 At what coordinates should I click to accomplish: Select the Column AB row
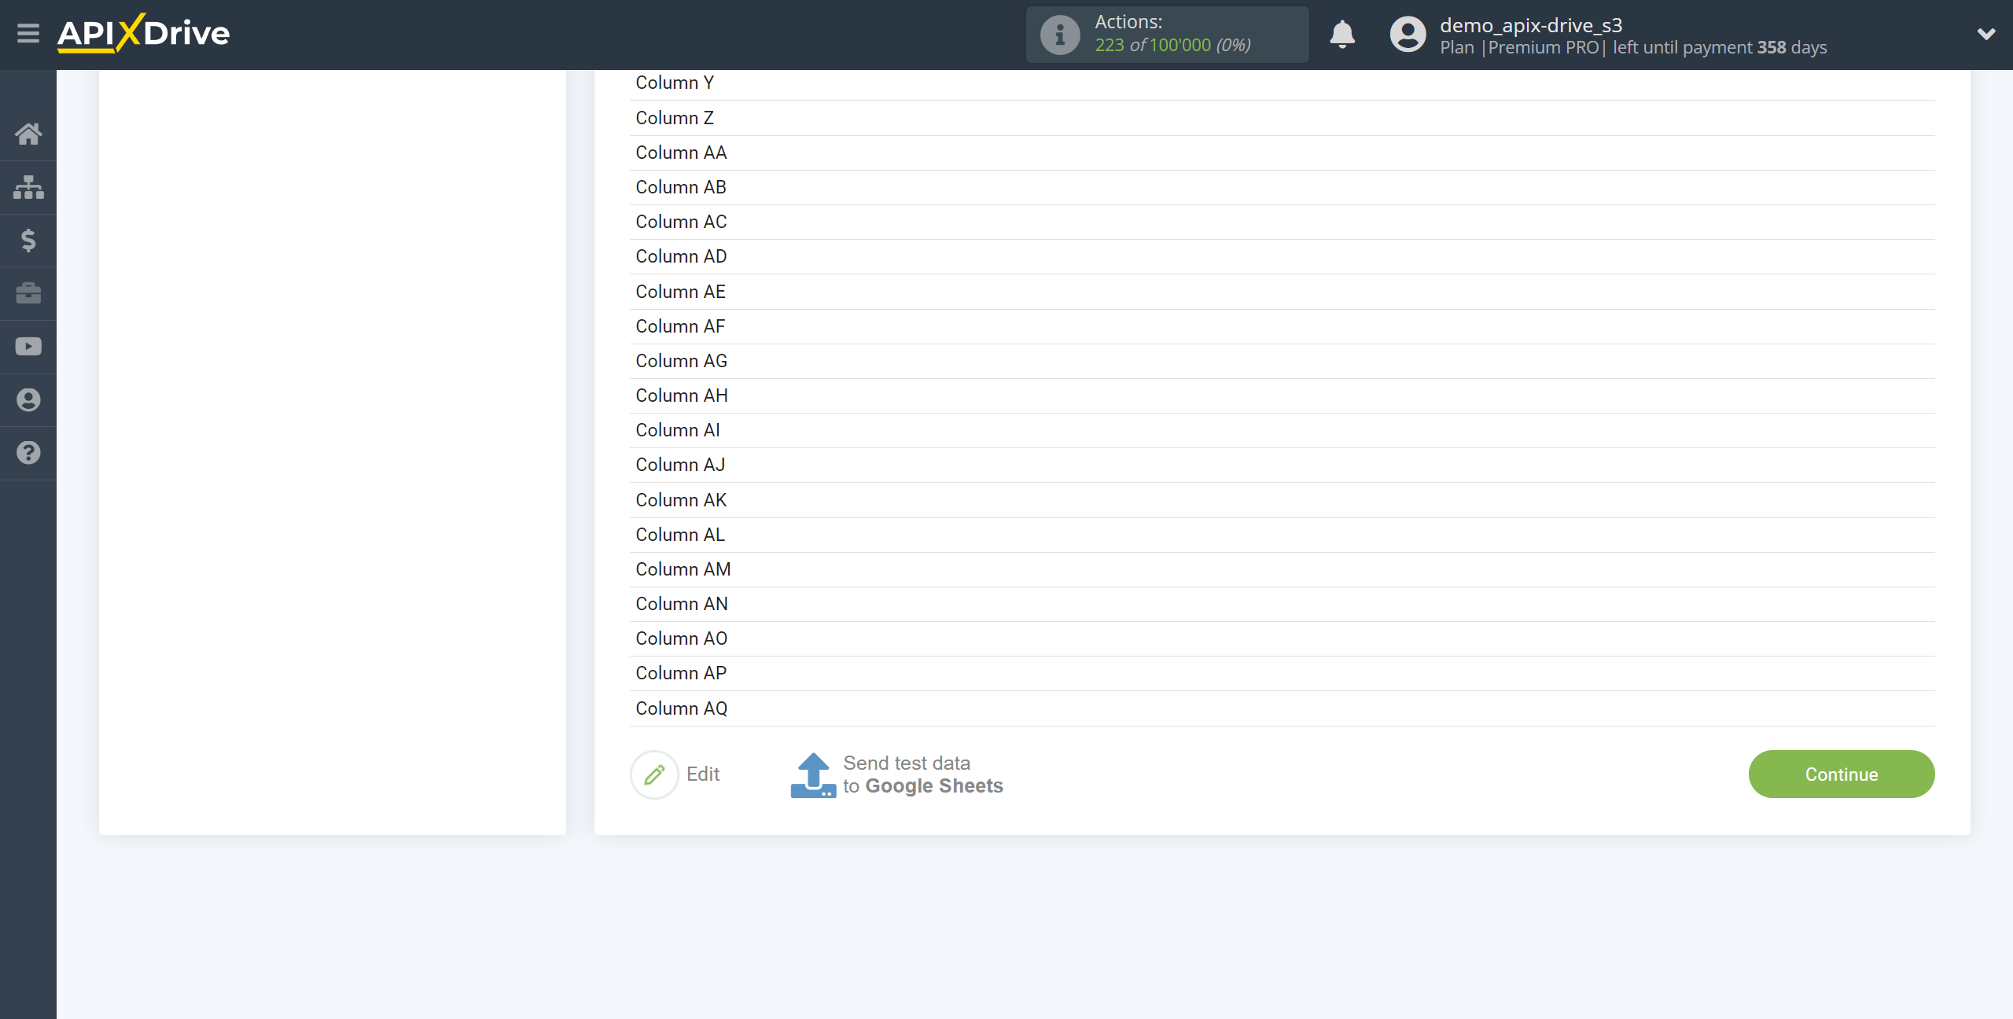[x=1282, y=187]
